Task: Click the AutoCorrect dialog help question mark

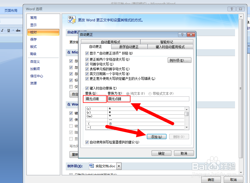Action: tap(182, 34)
